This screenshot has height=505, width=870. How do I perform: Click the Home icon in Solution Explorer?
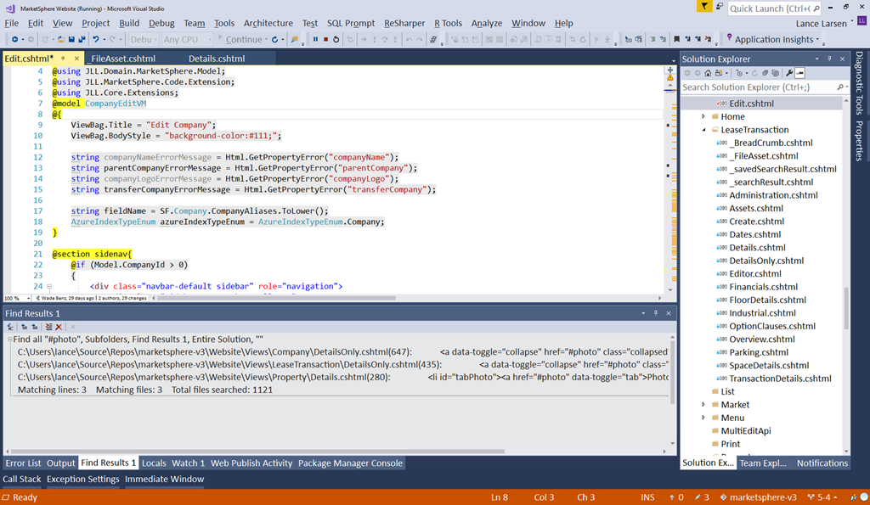(708, 73)
